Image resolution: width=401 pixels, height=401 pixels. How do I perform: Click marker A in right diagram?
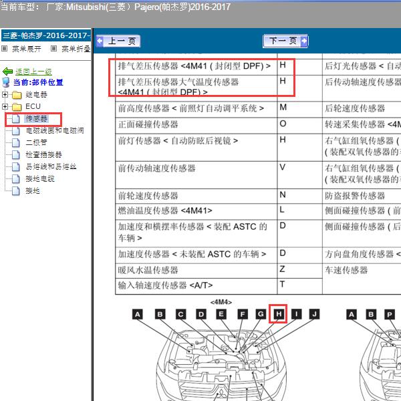point(352,314)
